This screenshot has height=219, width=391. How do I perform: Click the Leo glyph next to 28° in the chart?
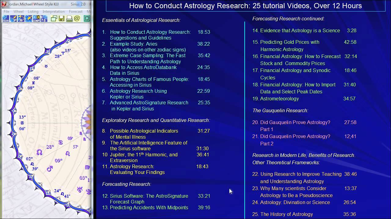(x=68, y=154)
